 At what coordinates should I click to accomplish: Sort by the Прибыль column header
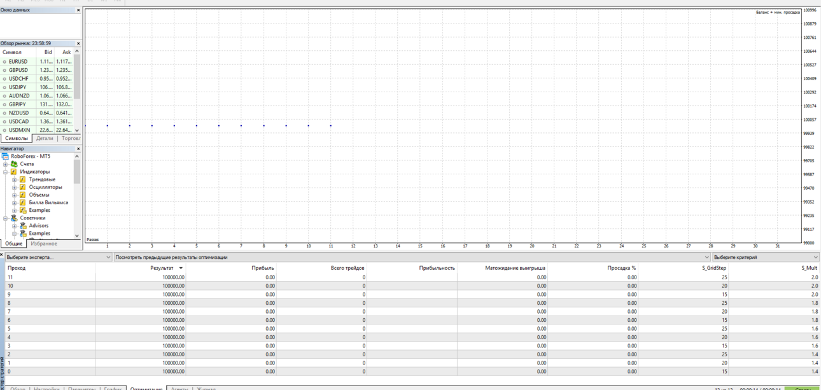[x=231, y=268]
